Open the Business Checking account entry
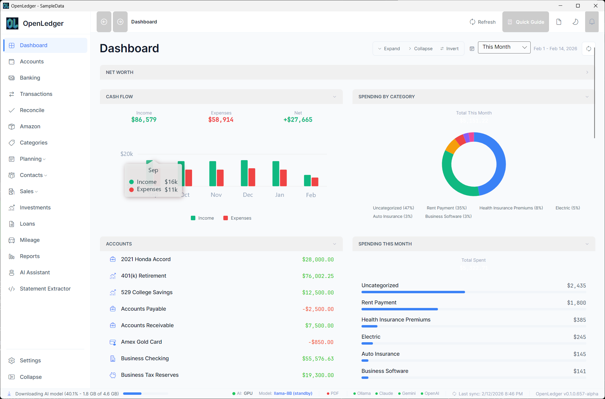Image resolution: width=605 pixels, height=399 pixels. pos(145,358)
